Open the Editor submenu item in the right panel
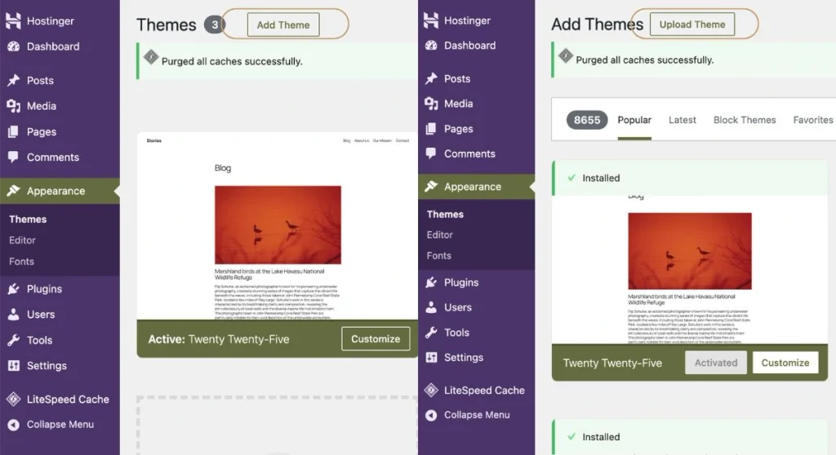 tap(440, 234)
